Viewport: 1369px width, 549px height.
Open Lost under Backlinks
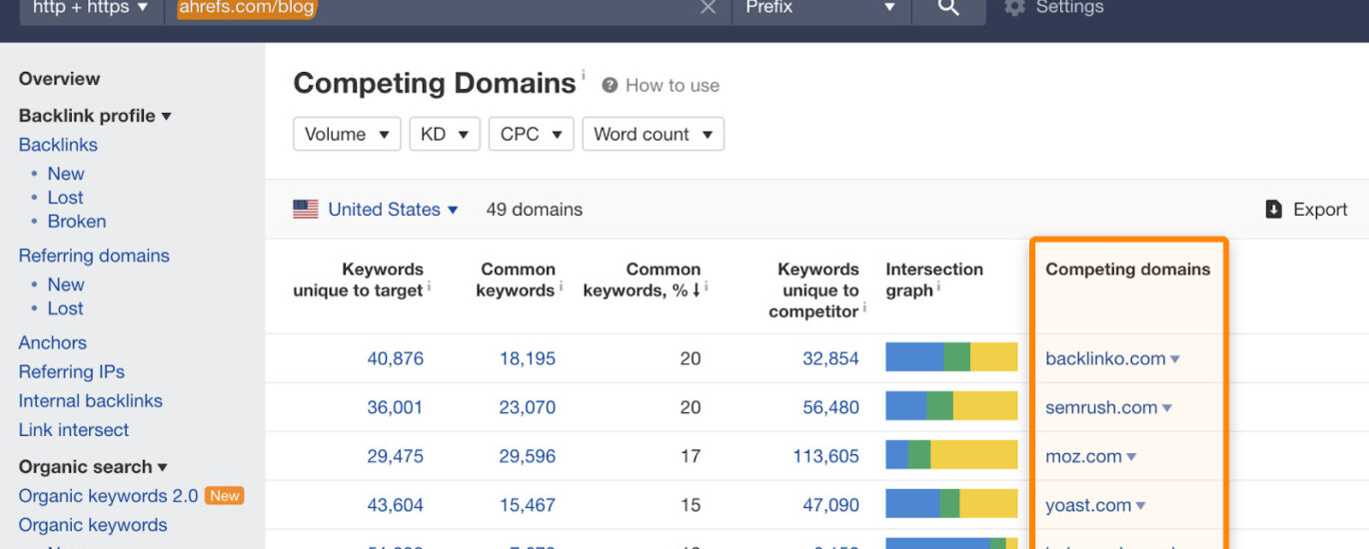tap(65, 198)
